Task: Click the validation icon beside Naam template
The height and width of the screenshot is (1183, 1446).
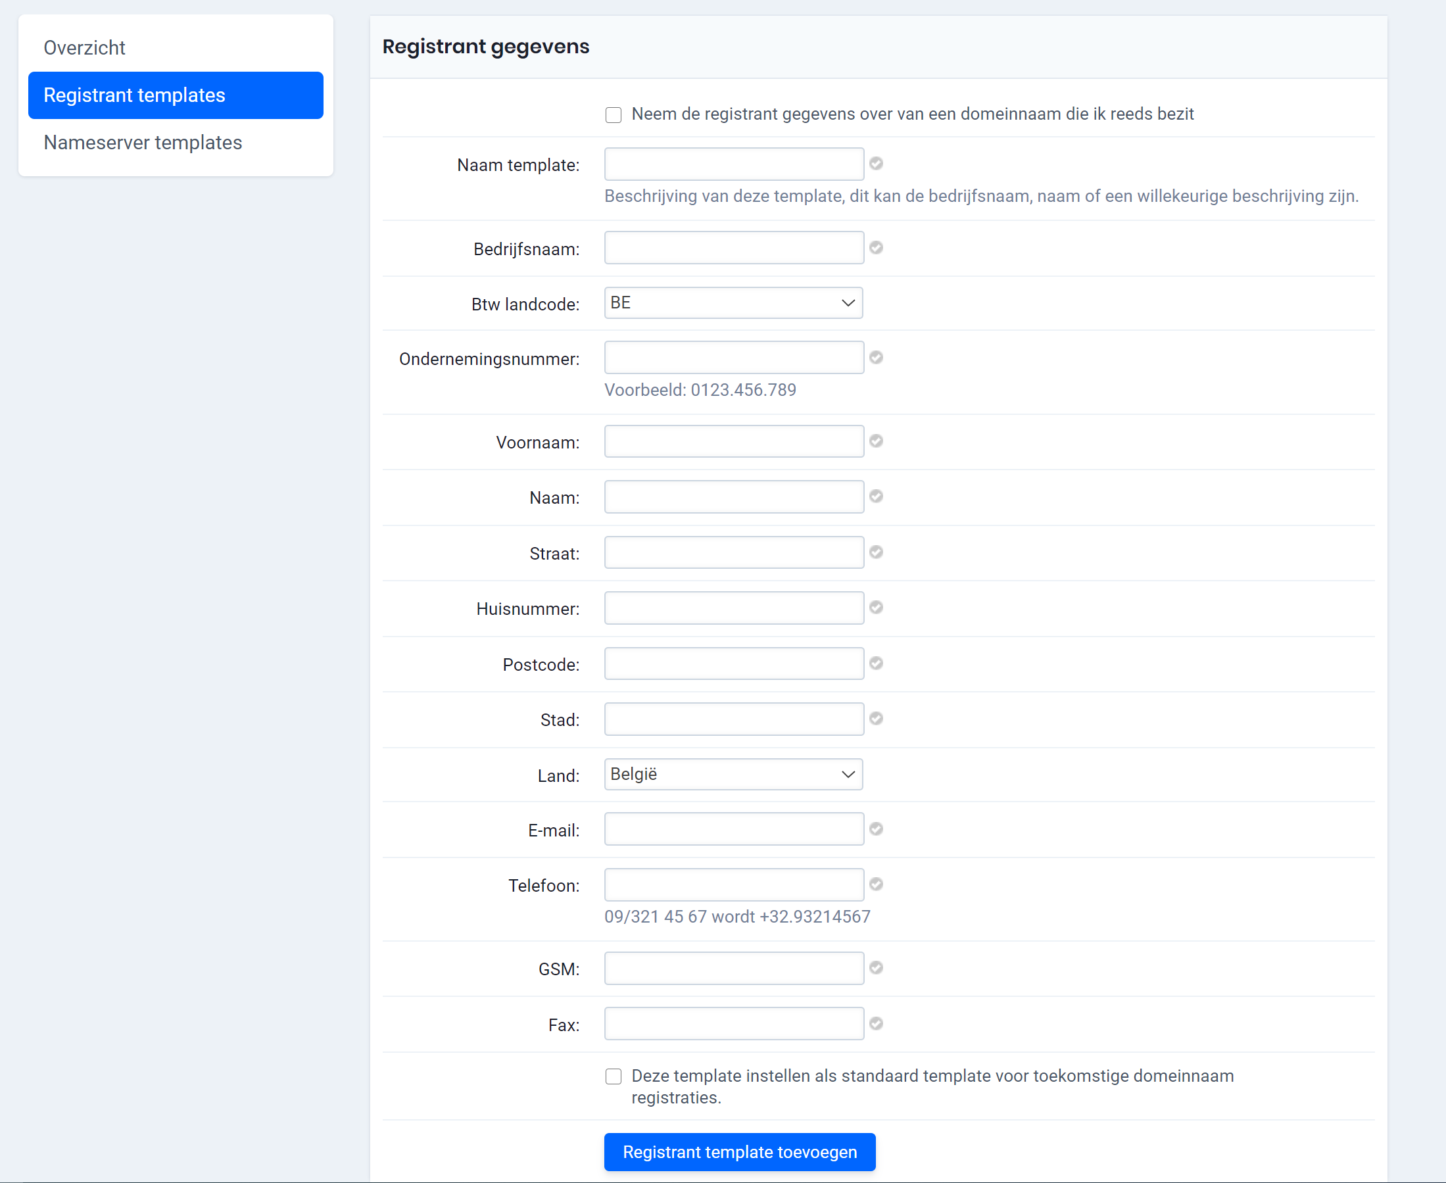Action: point(877,164)
